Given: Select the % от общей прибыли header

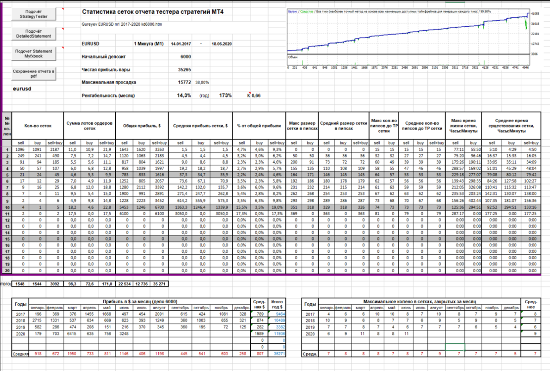Looking at the screenshot, I should tap(259, 126).
